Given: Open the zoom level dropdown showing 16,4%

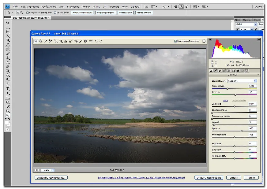Looking at the screenshot, I should [x=53, y=170].
